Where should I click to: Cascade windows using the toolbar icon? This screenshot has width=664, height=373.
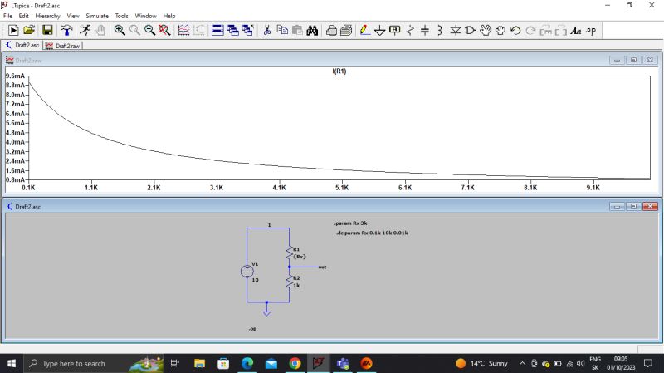pyautogui.click(x=232, y=30)
